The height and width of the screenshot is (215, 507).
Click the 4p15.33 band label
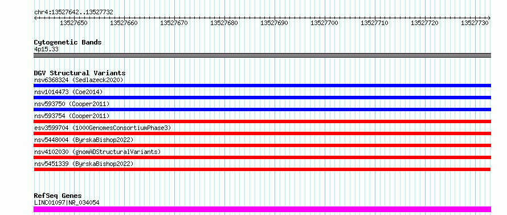46,50
